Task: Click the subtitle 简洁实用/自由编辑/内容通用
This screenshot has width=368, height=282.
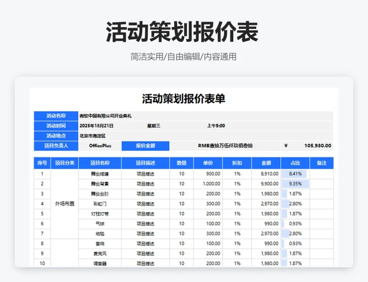Action: pos(183,57)
